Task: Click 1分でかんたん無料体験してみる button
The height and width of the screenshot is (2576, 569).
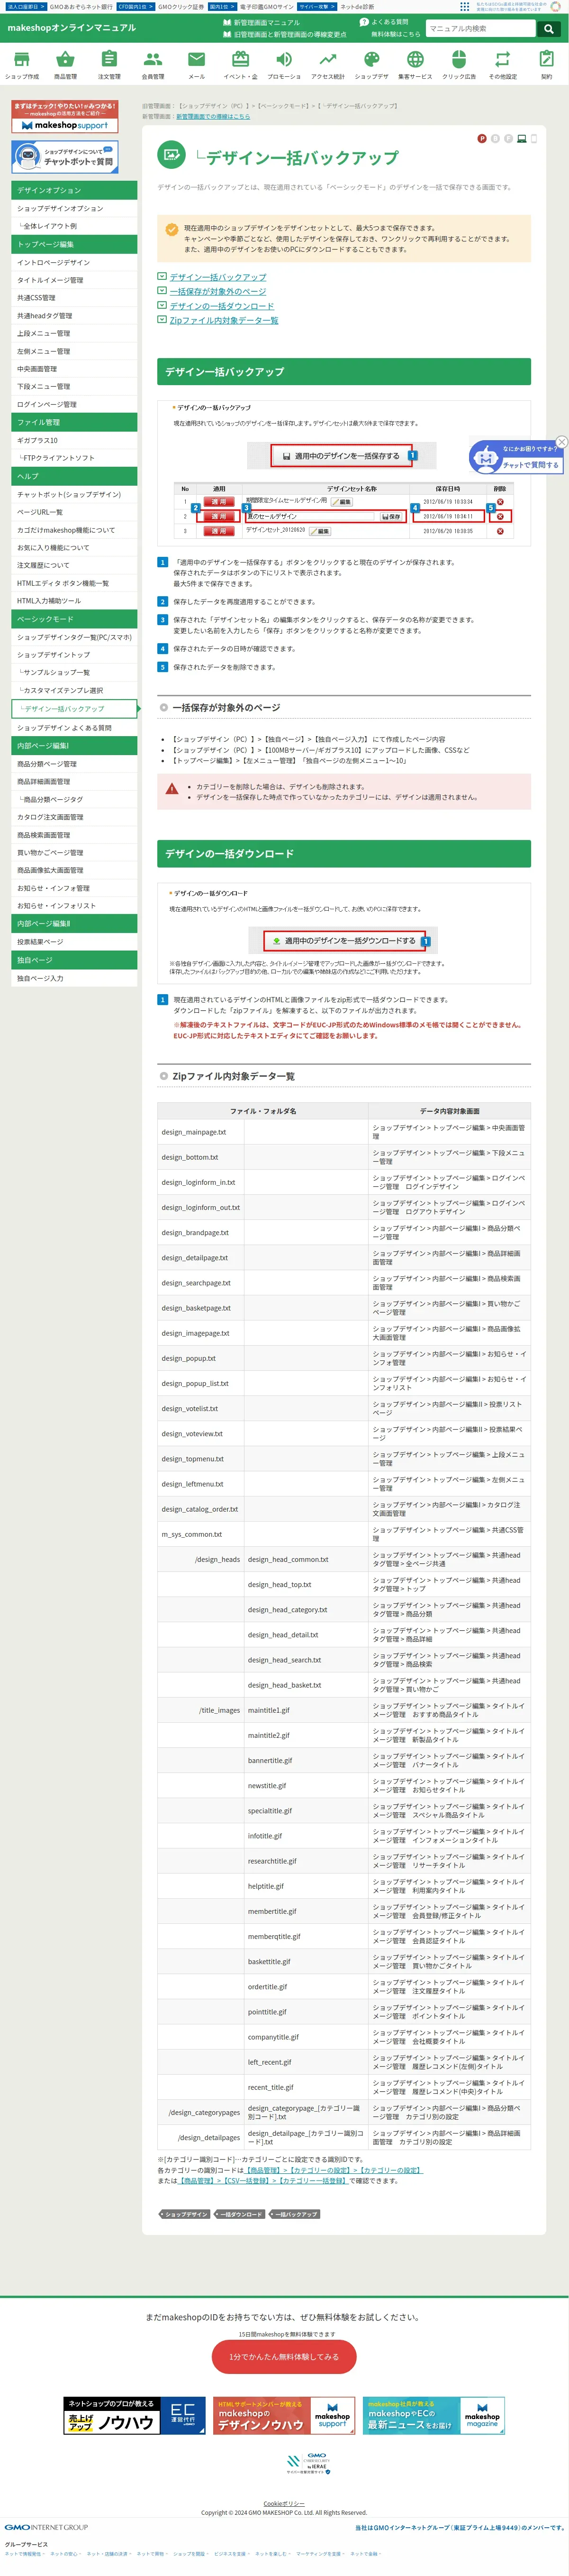Action: [283, 2356]
